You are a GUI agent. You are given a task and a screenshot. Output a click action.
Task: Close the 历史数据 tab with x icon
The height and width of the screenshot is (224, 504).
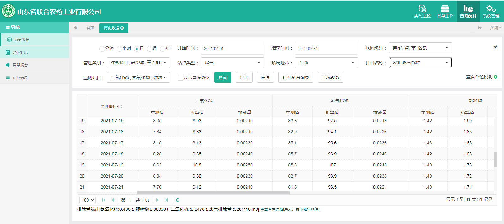[x=122, y=28]
